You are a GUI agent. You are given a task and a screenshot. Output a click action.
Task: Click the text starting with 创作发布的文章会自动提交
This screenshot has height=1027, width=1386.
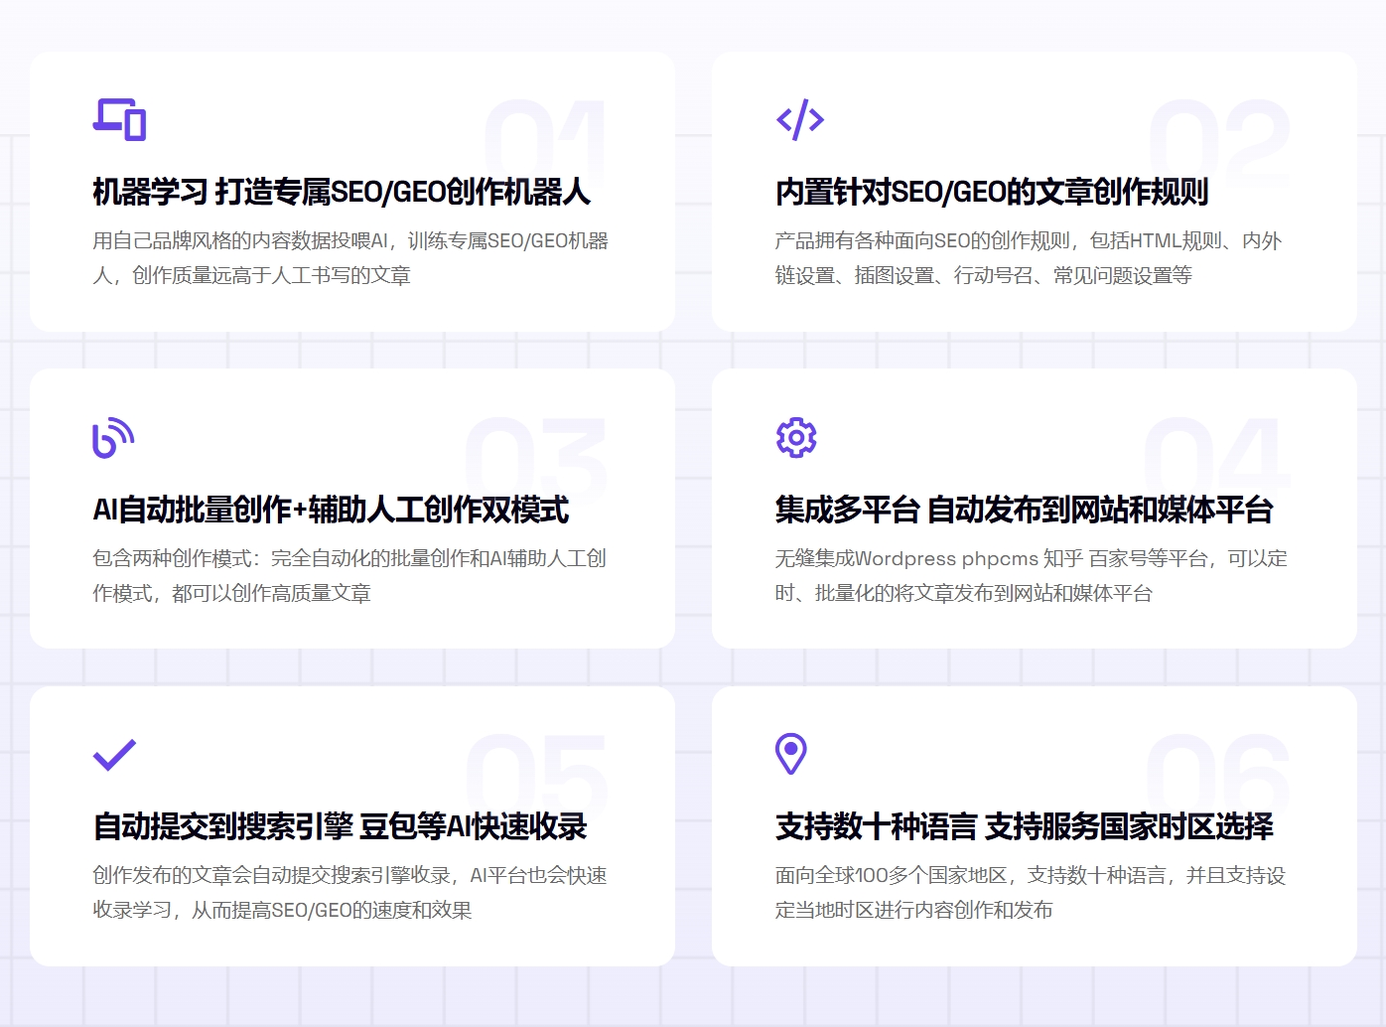(349, 893)
